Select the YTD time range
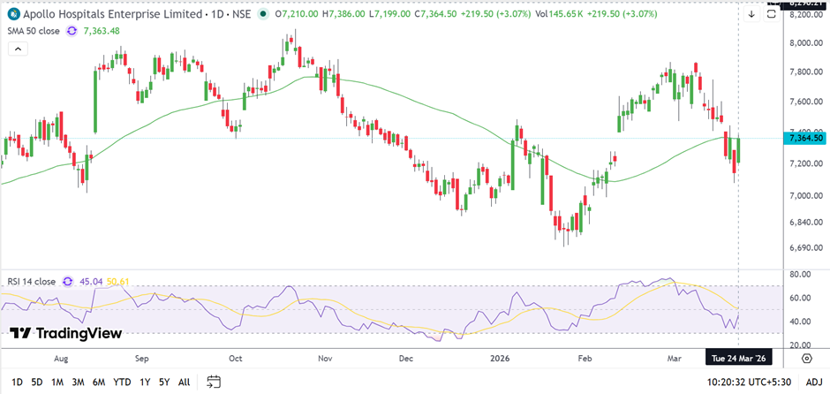The width and height of the screenshot is (830, 394). pos(123,382)
